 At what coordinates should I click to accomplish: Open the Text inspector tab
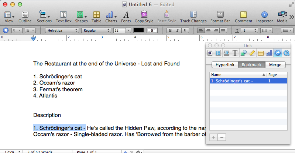(x=234, y=53)
